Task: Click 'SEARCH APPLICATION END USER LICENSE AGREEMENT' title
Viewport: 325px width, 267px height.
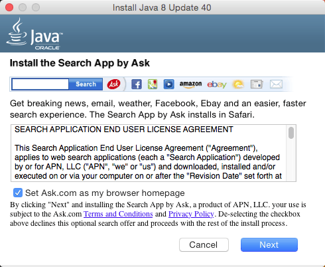Action: pos(124,130)
